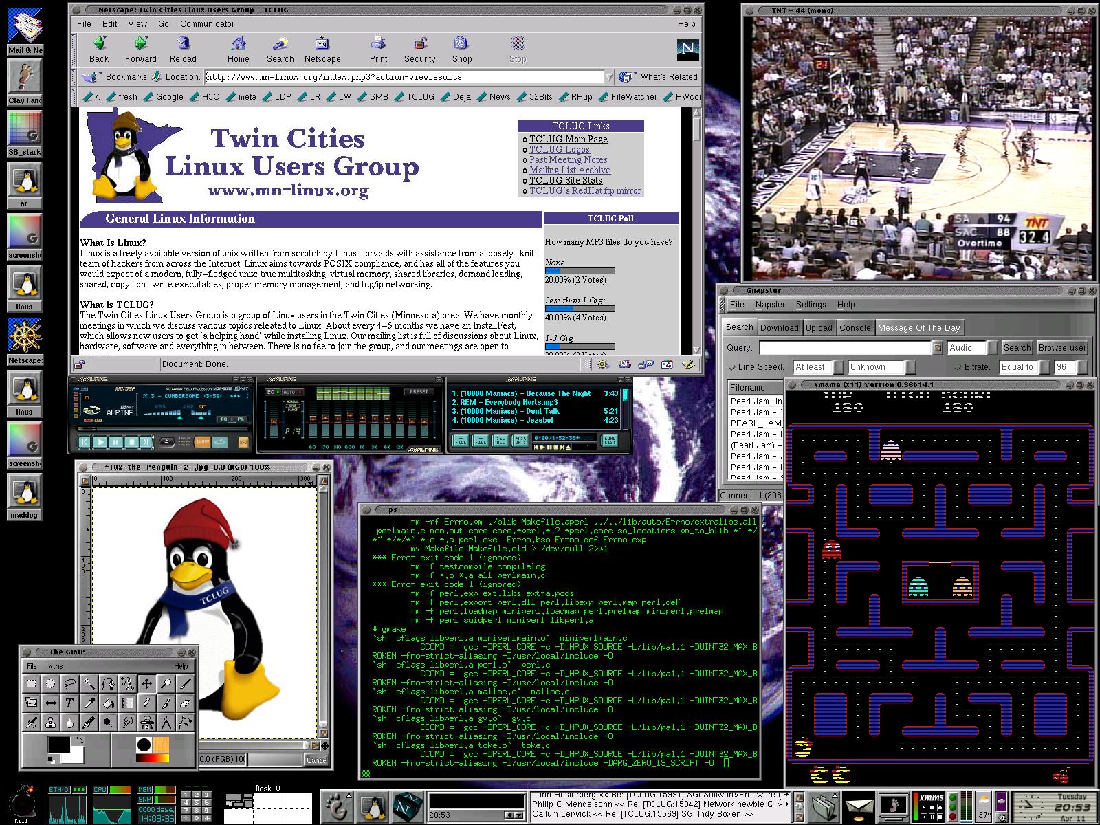The image size is (1100, 825).
Task: Select the GIMP pencil tool
Action: pyautogui.click(x=146, y=703)
